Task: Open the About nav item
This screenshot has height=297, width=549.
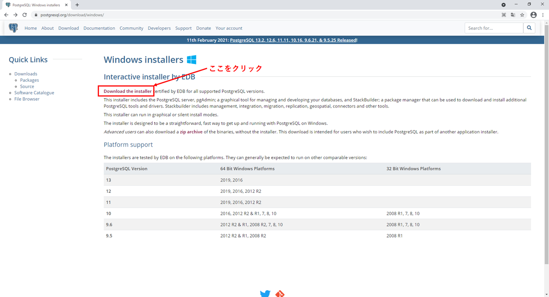Action: [x=48, y=28]
